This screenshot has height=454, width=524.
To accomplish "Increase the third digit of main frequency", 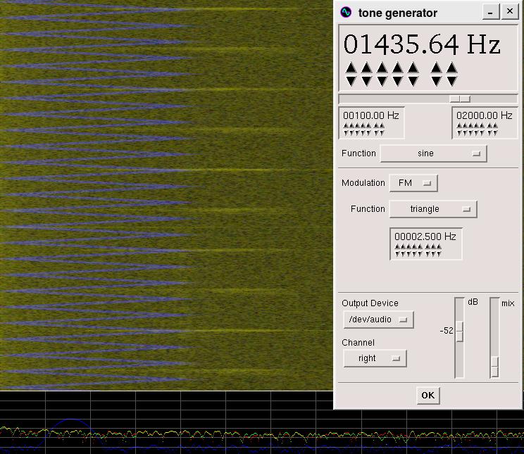I will click(x=382, y=68).
